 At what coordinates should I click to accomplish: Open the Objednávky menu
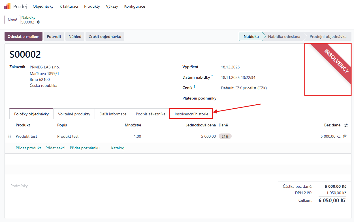click(x=43, y=6)
